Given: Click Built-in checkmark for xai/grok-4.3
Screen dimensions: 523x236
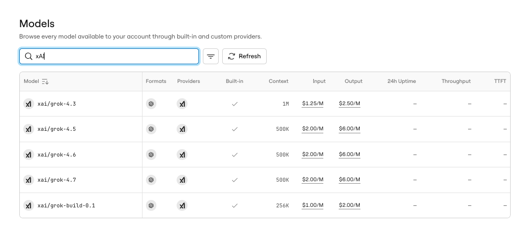Looking at the screenshot, I should (x=235, y=104).
